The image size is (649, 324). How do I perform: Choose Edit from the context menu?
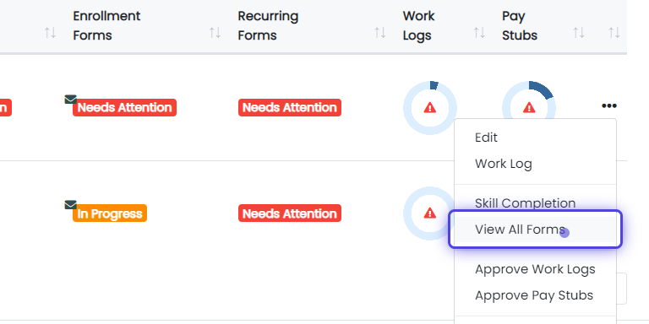(486, 138)
